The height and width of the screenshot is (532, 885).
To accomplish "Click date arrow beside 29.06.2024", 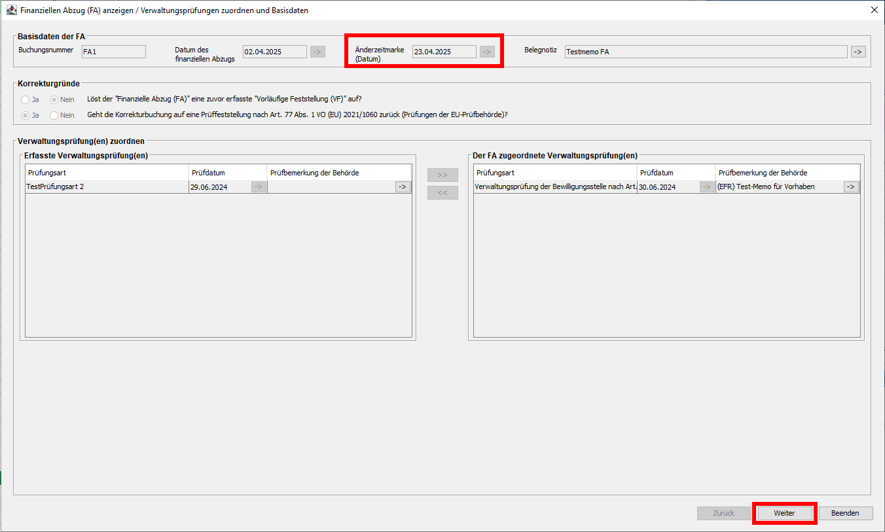I will point(259,187).
